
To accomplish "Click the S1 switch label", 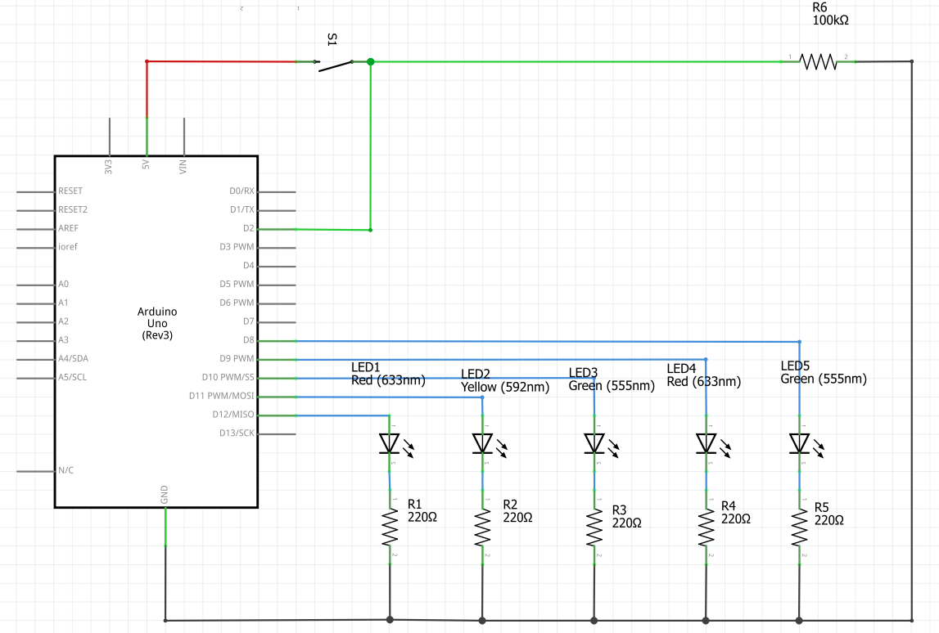I will pos(332,39).
